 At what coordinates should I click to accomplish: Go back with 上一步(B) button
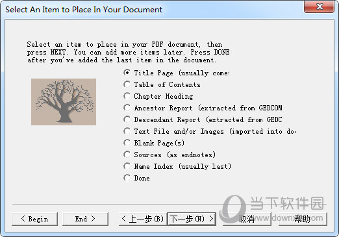(143, 219)
